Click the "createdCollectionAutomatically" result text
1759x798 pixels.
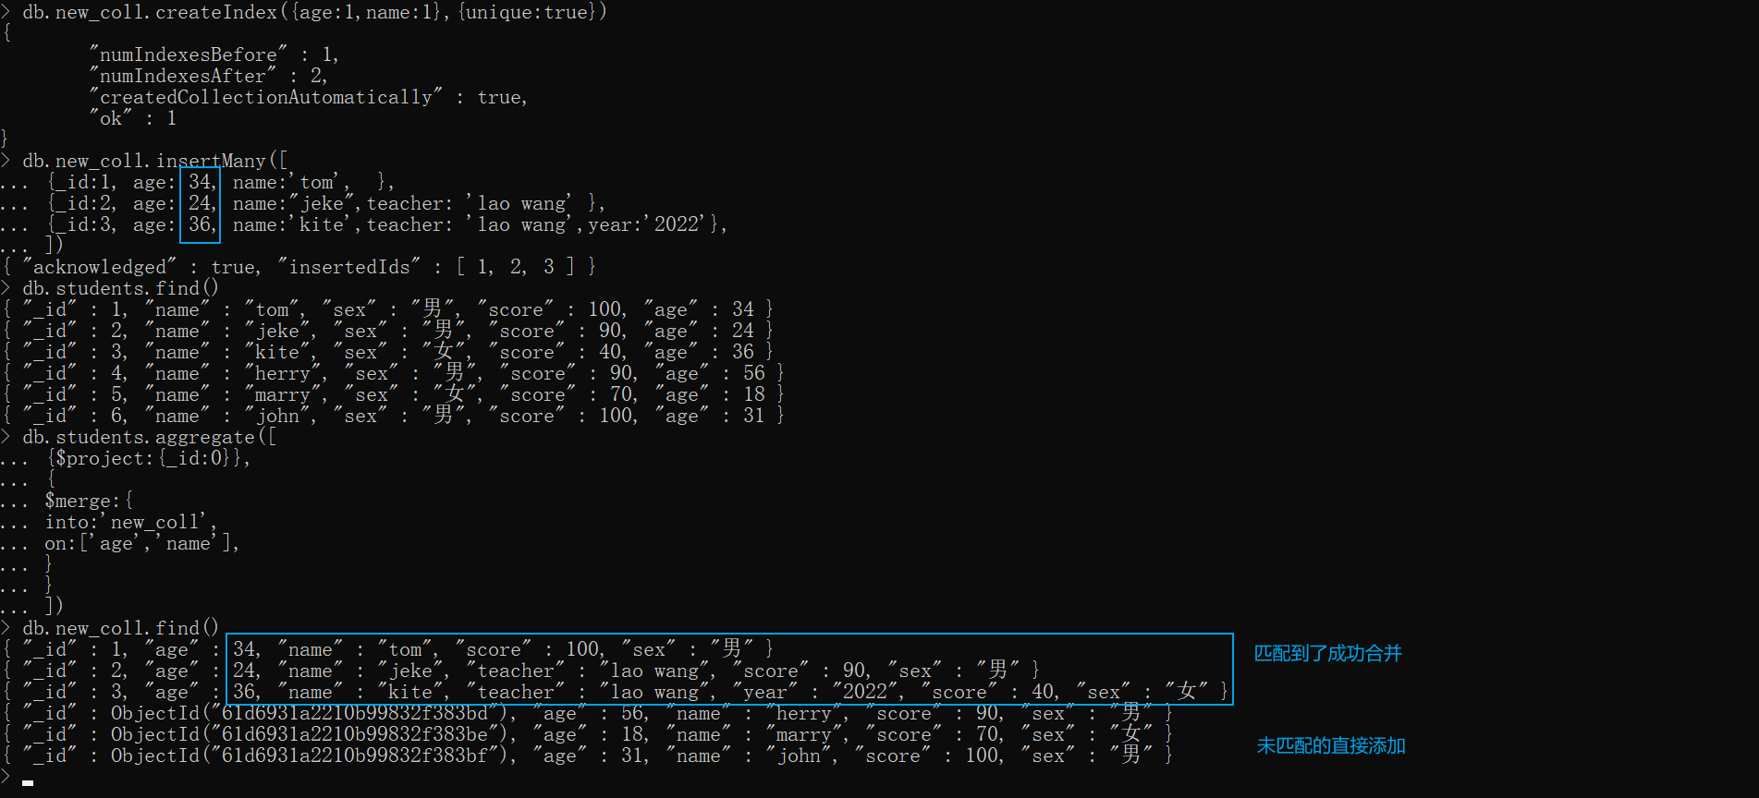pyautogui.click(x=267, y=97)
